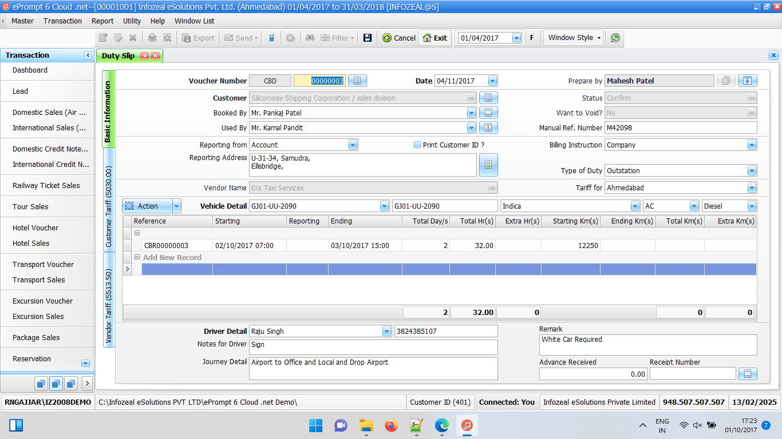Click the calculator icon in toolbar
Screen dimensions: 782x439
coord(271,38)
